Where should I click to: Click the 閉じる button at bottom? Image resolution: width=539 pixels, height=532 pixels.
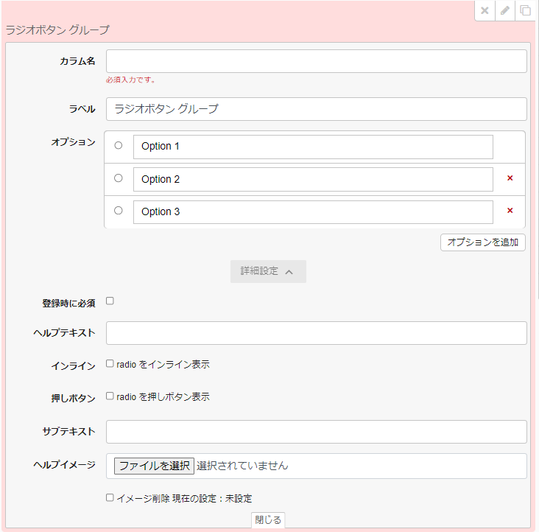(x=268, y=520)
